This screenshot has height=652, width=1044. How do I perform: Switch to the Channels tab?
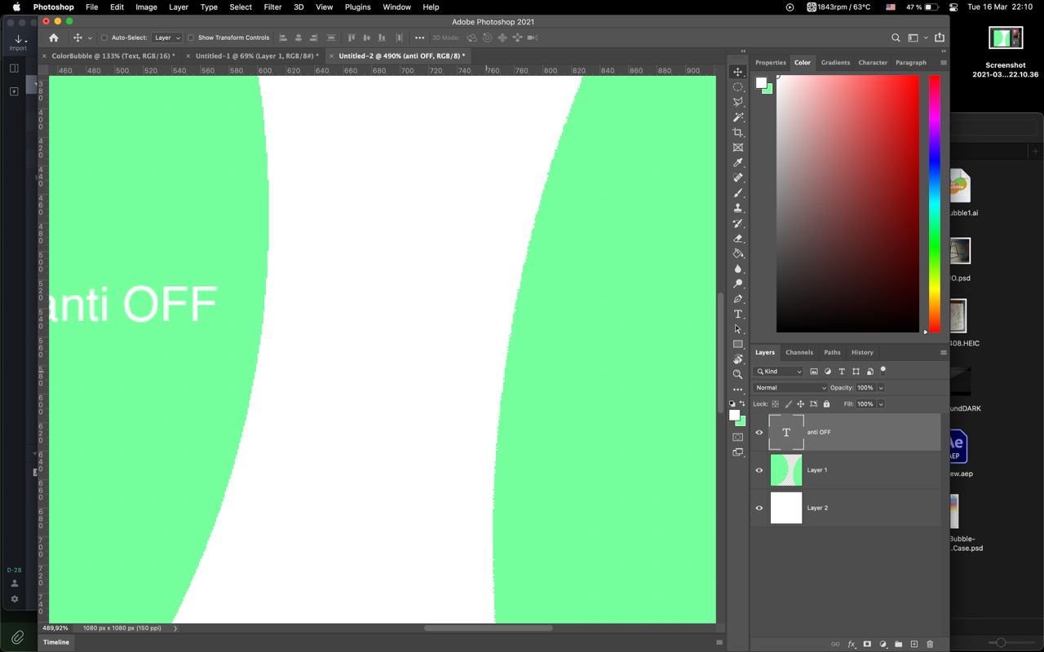click(798, 352)
